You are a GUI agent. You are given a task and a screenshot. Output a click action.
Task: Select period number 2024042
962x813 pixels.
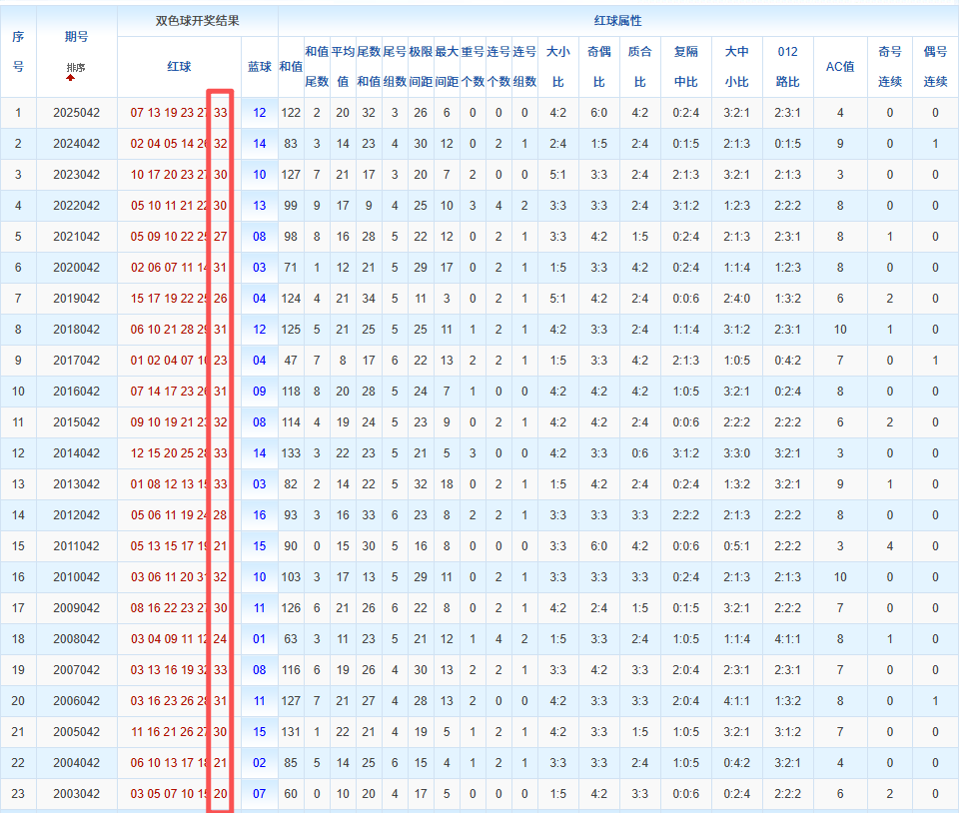pyautogui.click(x=76, y=144)
